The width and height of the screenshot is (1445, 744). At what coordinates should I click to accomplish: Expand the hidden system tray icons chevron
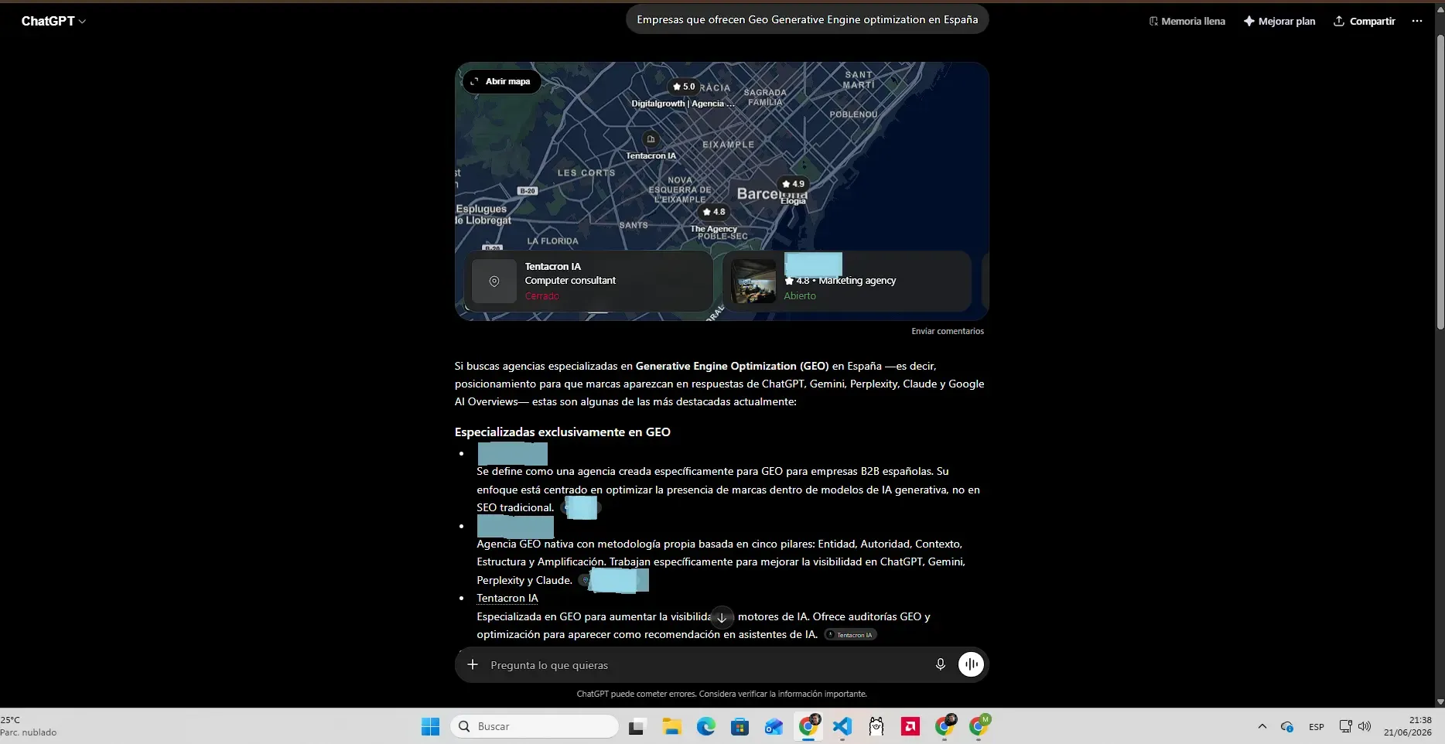pos(1262,726)
